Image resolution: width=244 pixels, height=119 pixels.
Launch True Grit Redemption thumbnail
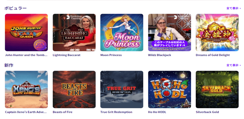tap(122, 90)
